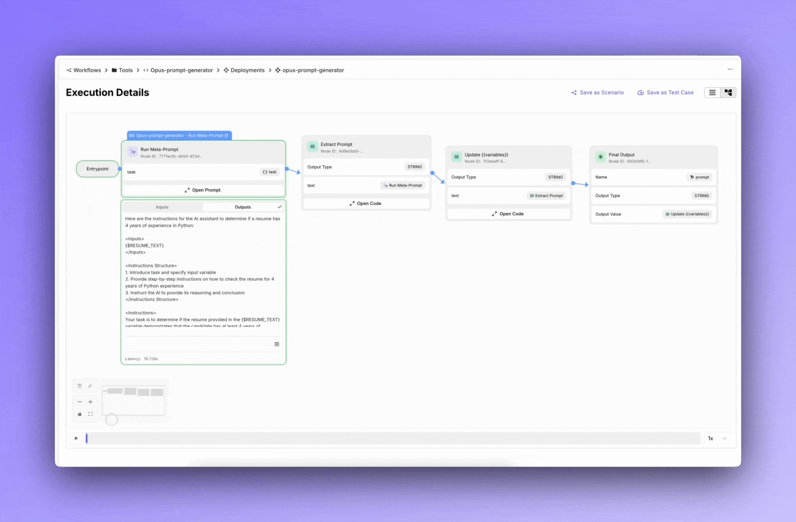Click the icon beside opus-prompt-generator deployment breadcrumb
This screenshot has height=522, width=796.
coord(278,70)
